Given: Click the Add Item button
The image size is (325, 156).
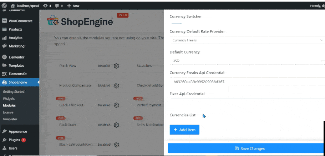Looking at the screenshot, I should coord(184,130).
